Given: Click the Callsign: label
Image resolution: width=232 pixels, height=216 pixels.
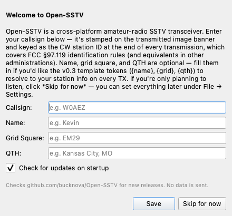Looking at the screenshot, I should pos(19,107).
